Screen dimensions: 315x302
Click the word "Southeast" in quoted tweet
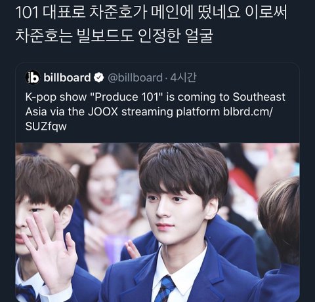pos(259,97)
